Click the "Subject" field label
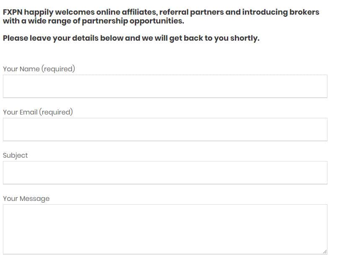This screenshot has height=260, width=340. coord(15,155)
